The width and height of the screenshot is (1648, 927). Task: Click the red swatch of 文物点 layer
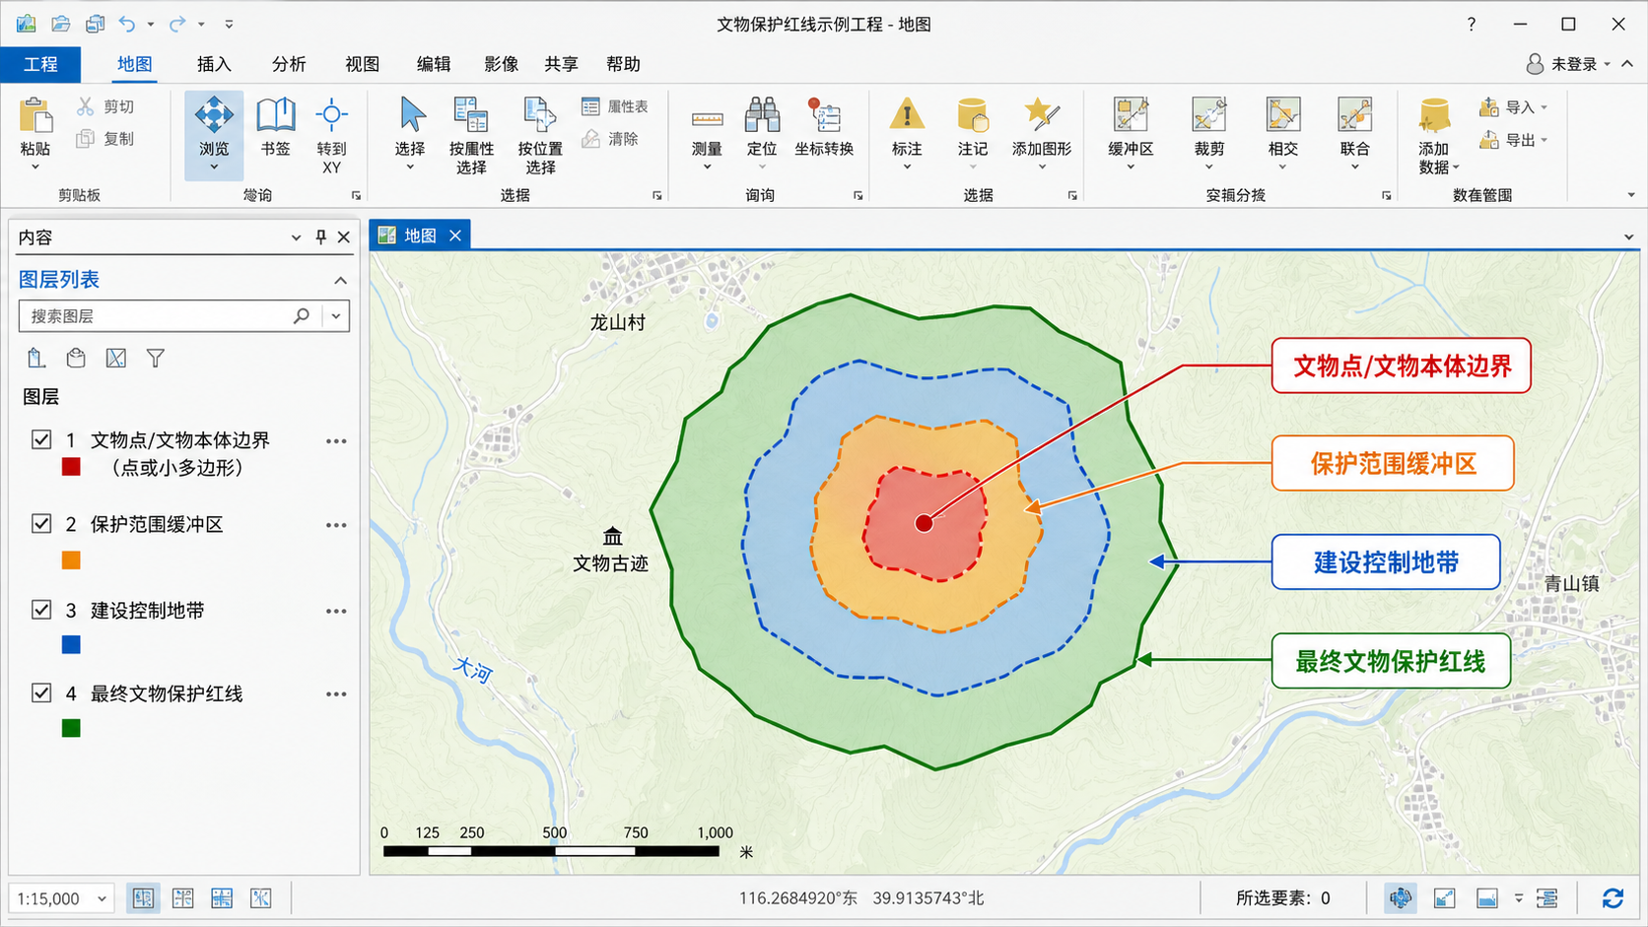[x=71, y=467]
